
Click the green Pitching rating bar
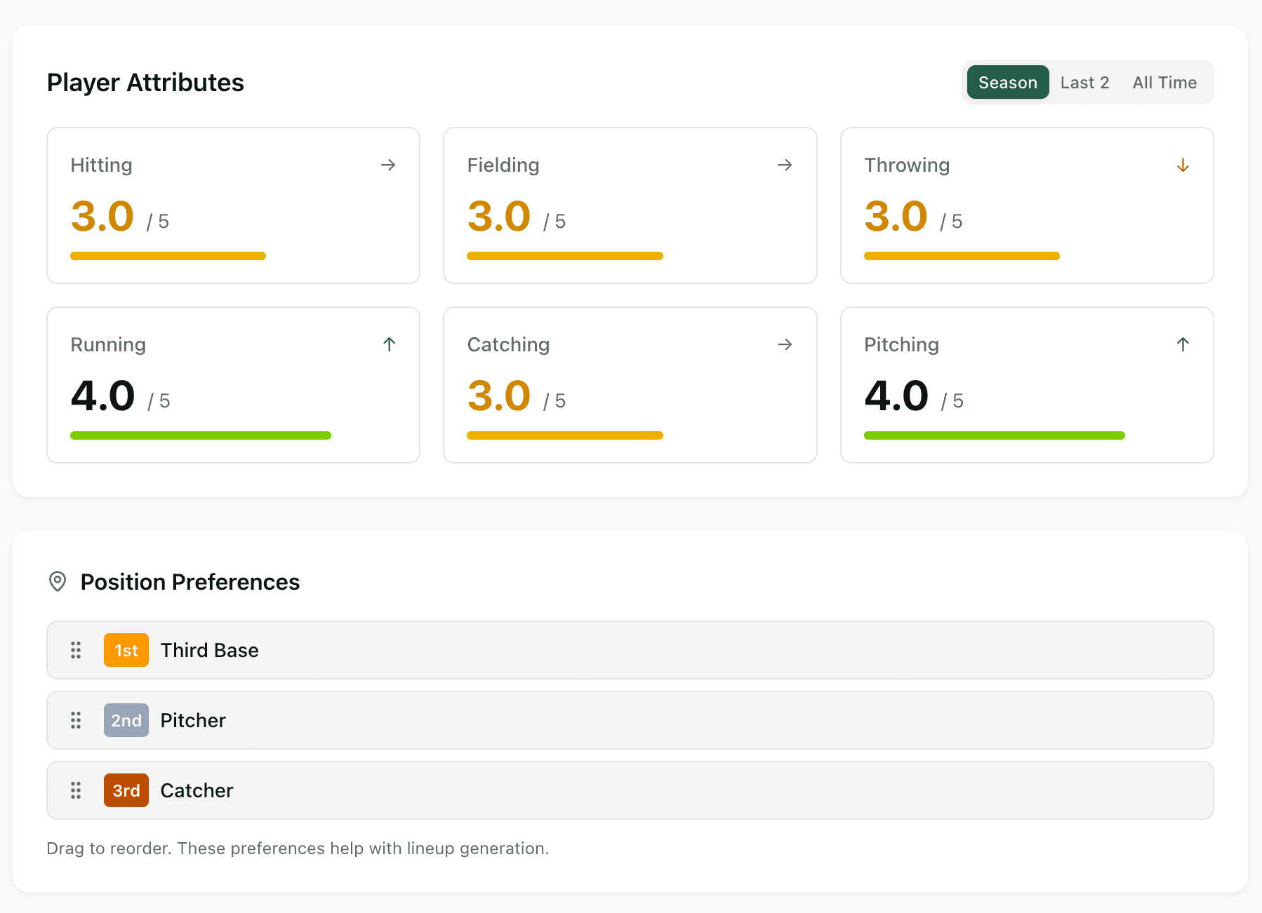click(994, 435)
